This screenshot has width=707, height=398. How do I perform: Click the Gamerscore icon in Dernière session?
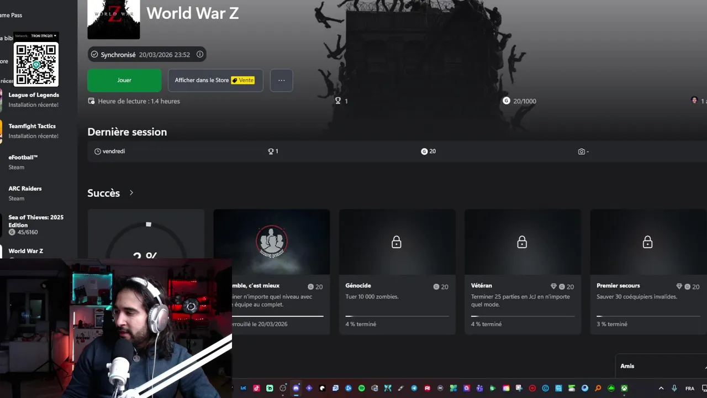point(424,151)
